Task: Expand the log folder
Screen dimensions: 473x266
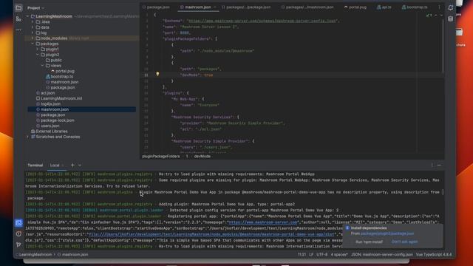Action: tap(33, 33)
